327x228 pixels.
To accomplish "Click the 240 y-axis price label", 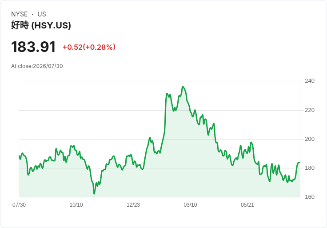I will [310, 81].
